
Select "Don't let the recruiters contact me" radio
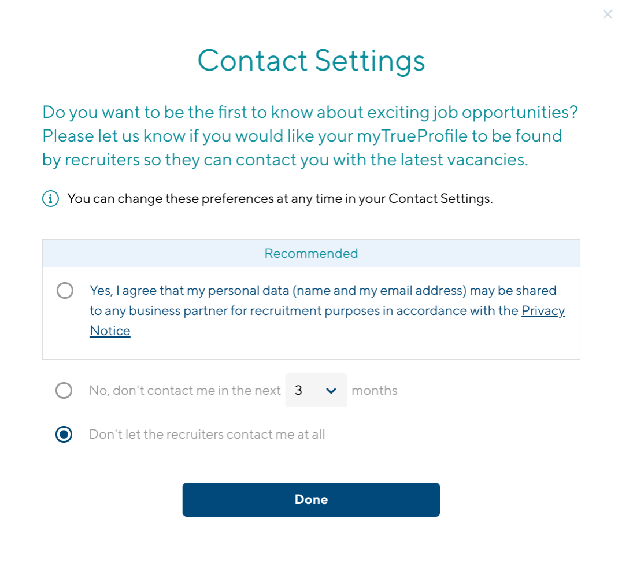tap(64, 435)
